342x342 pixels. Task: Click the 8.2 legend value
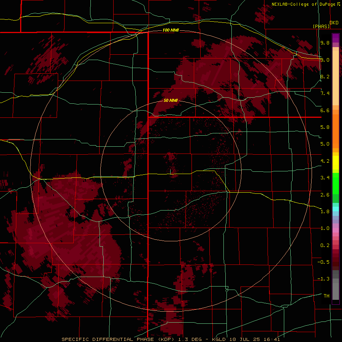point(325,76)
